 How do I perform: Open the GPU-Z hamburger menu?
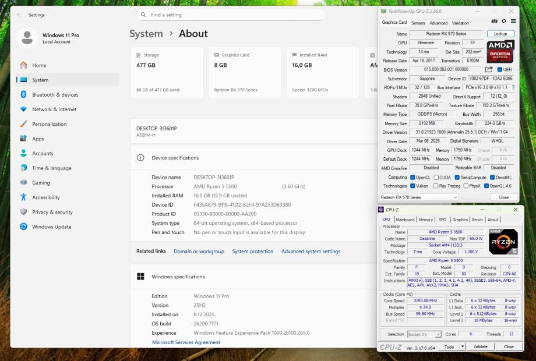[512, 22]
